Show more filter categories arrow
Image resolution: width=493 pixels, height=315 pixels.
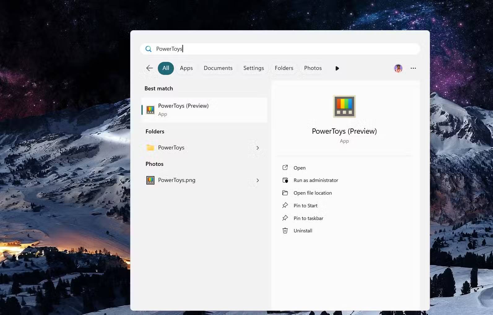point(337,68)
